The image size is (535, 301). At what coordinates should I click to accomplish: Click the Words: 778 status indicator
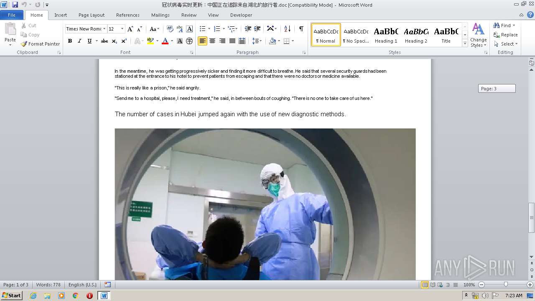tap(48, 285)
